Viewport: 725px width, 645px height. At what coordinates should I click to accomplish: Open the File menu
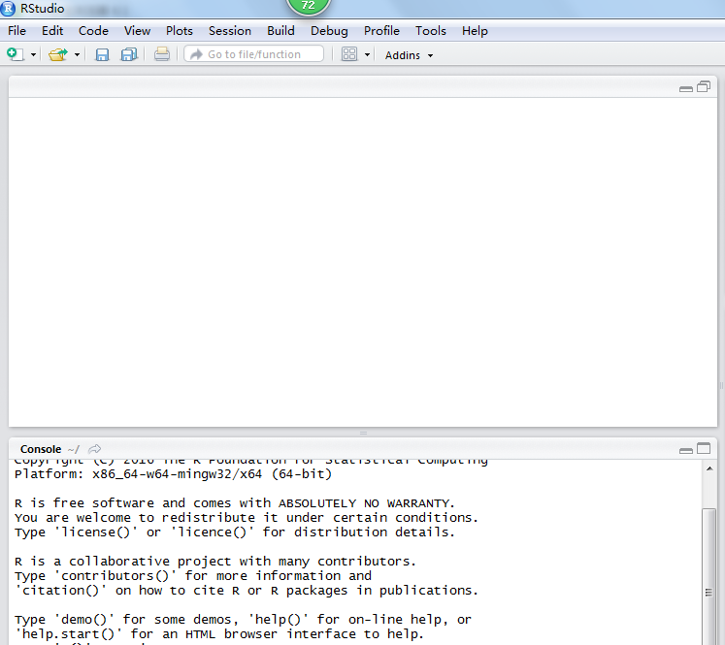pyautogui.click(x=16, y=31)
